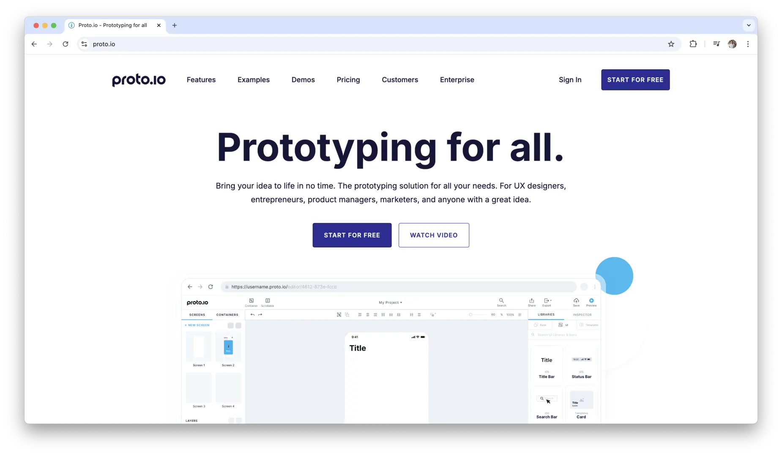Click the back arrow in the editor mockup
This screenshot has height=456, width=782.
pos(190,287)
